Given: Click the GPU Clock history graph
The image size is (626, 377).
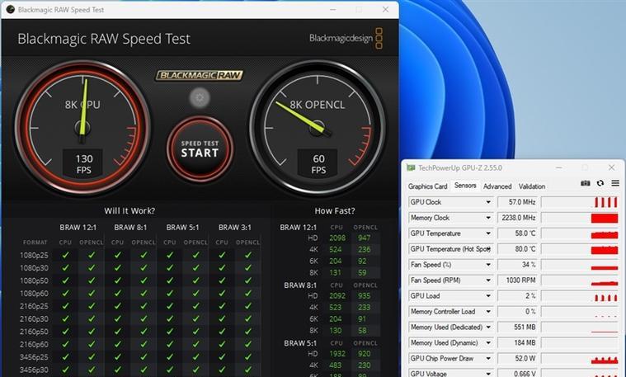Looking at the screenshot, I should (x=580, y=202).
